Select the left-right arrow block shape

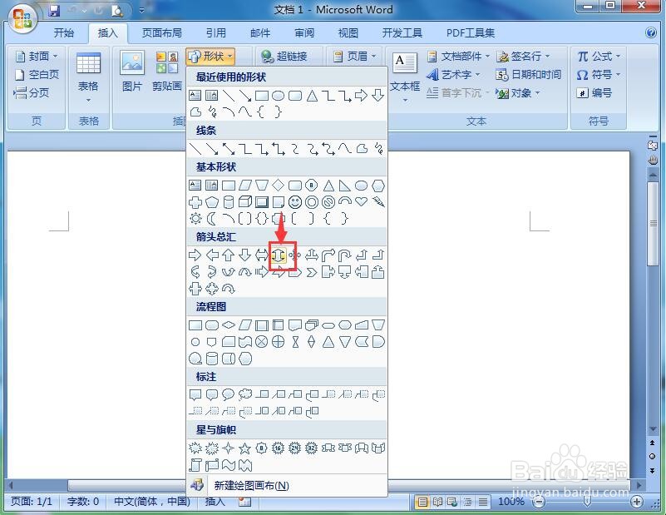(x=262, y=255)
